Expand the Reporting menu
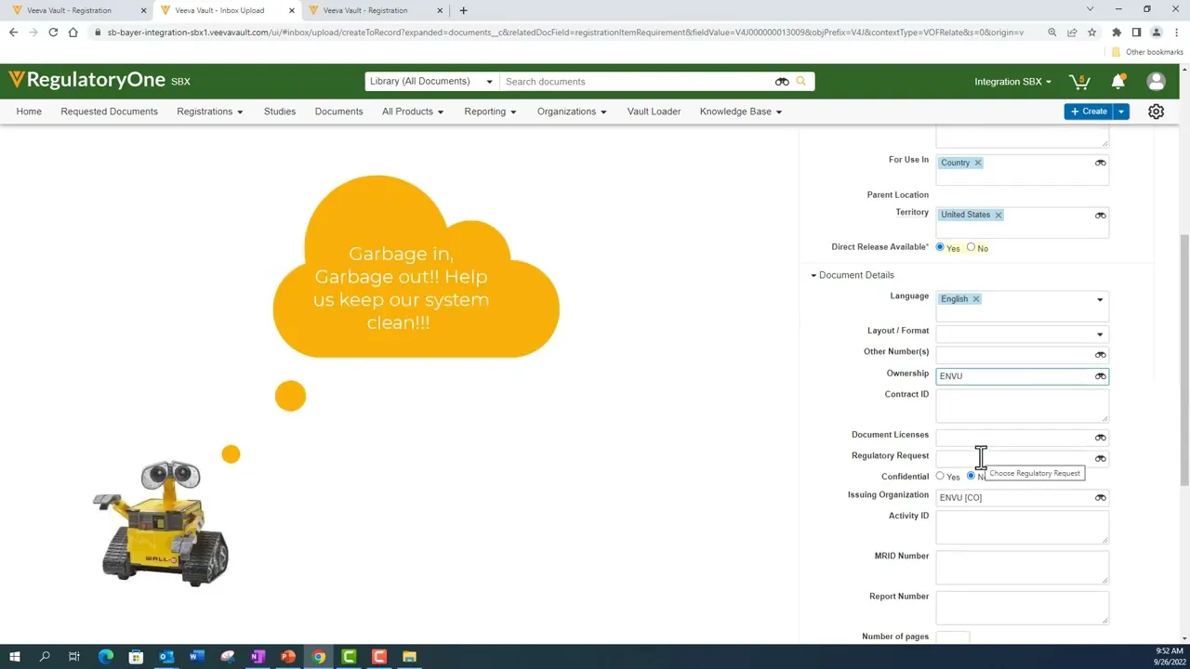The width and height of the screenshot is (1190, 669). tap(490, 111)
